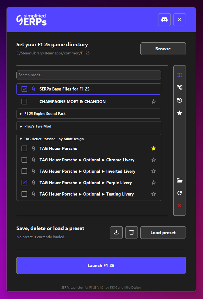
Task: Favorite CHAMPAGNE MOET & CHANDON star
Action: tap(154, 102)
